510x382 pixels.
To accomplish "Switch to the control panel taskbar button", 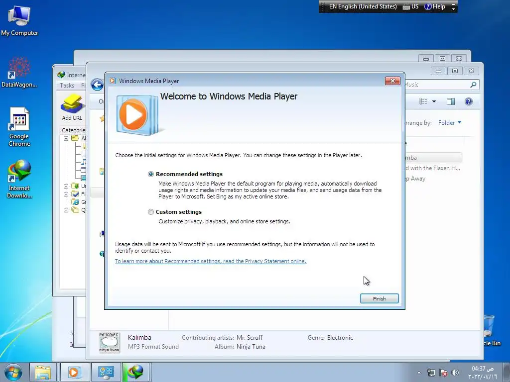I will pos(106,372).
